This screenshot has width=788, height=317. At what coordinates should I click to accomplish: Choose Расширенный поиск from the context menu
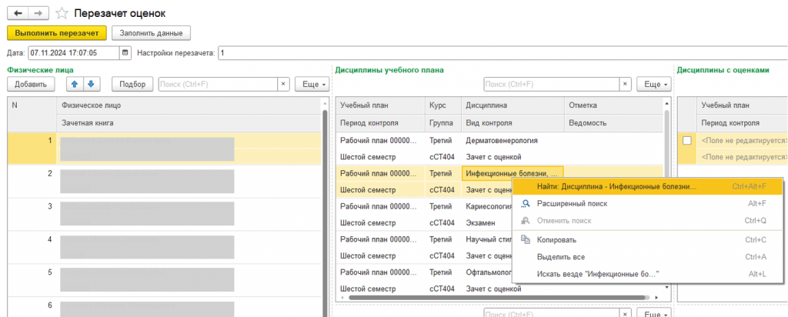(x=572, y=204)
